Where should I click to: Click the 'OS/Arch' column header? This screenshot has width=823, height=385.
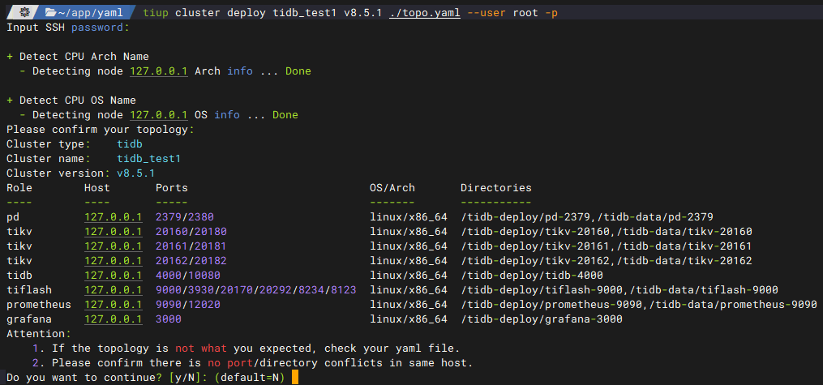(x=392, y=188)
